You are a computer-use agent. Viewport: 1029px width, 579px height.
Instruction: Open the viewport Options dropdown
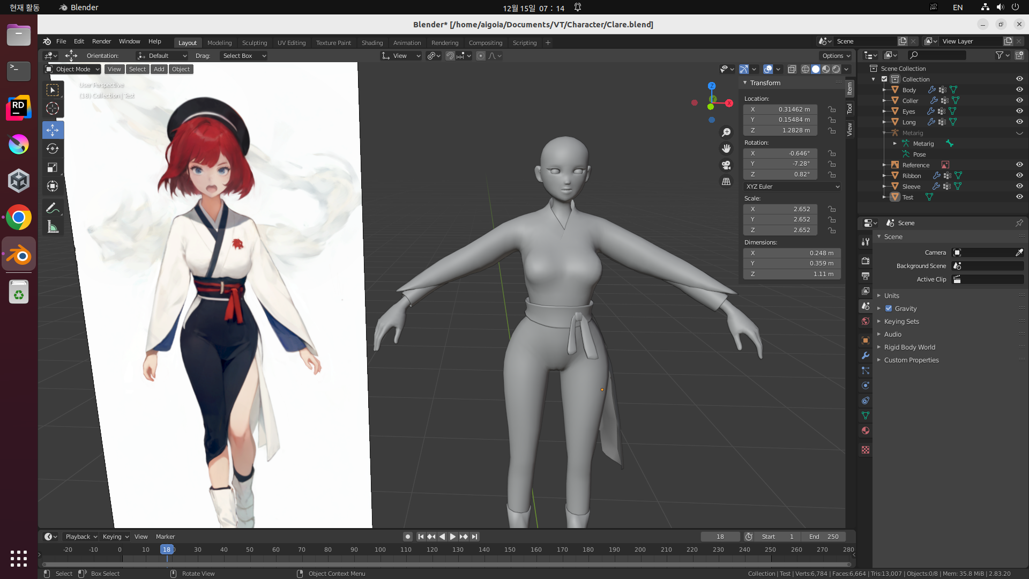tap(836, 56)
